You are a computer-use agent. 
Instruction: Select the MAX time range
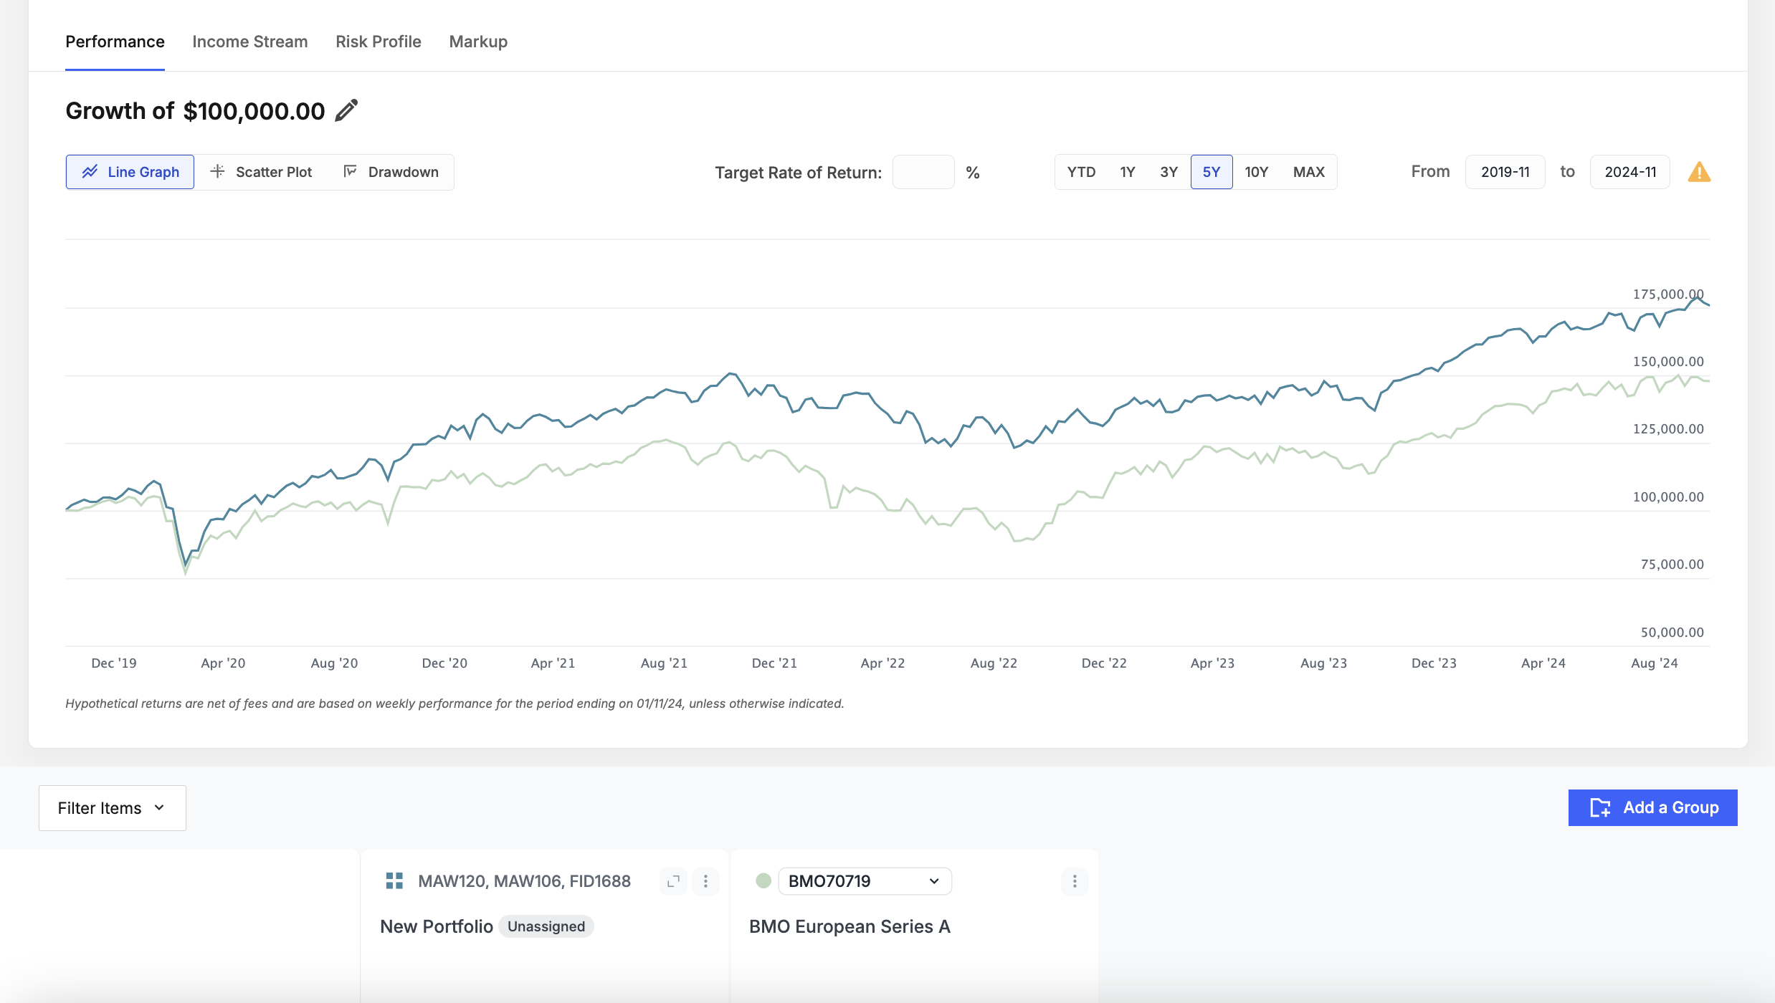coord(1308,172)
